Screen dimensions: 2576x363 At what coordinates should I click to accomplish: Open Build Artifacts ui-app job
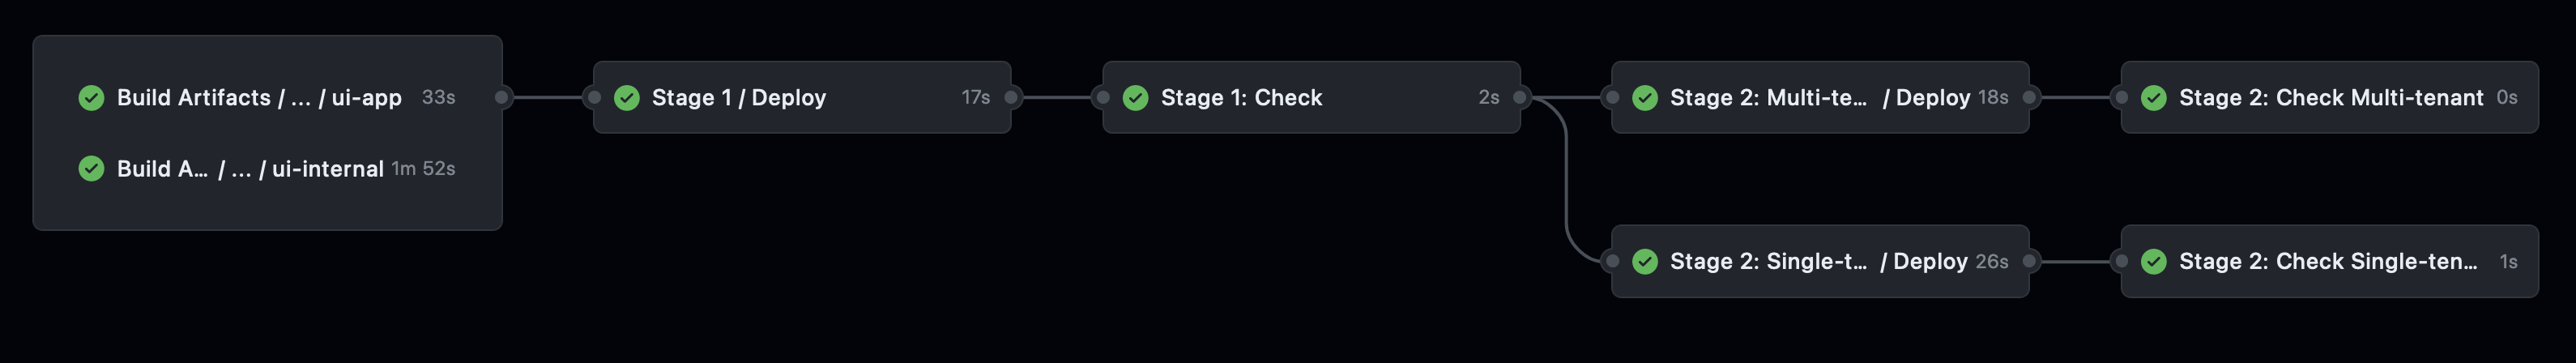pos(259,98)
